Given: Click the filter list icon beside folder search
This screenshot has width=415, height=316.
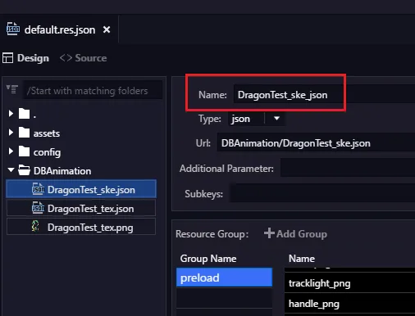Looking at the screenshot, I should tap(12, 89).
